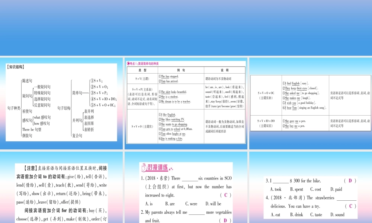This screenshot has width=372, height=223.
Task: Select 选择疑问句 branch
Action: (x=42, y=99)
